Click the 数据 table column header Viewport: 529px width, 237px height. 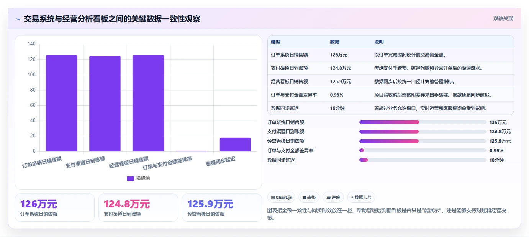click(x=334, y=42)
